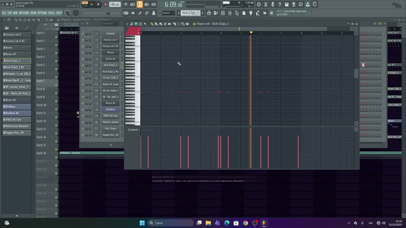Click the playhead marker in piano roll timeline

(251, 33)
